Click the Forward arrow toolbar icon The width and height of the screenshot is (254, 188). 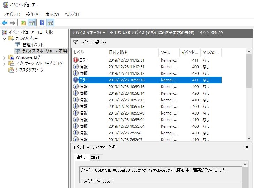pos(13,23)
